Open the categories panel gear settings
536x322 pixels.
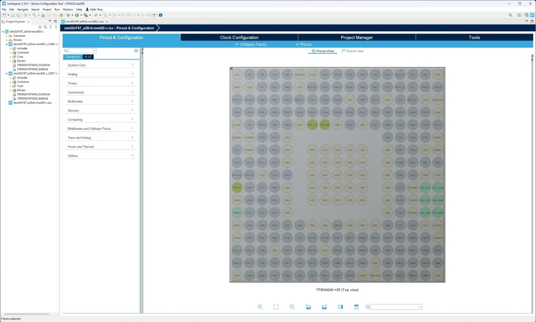click(136, 51)
